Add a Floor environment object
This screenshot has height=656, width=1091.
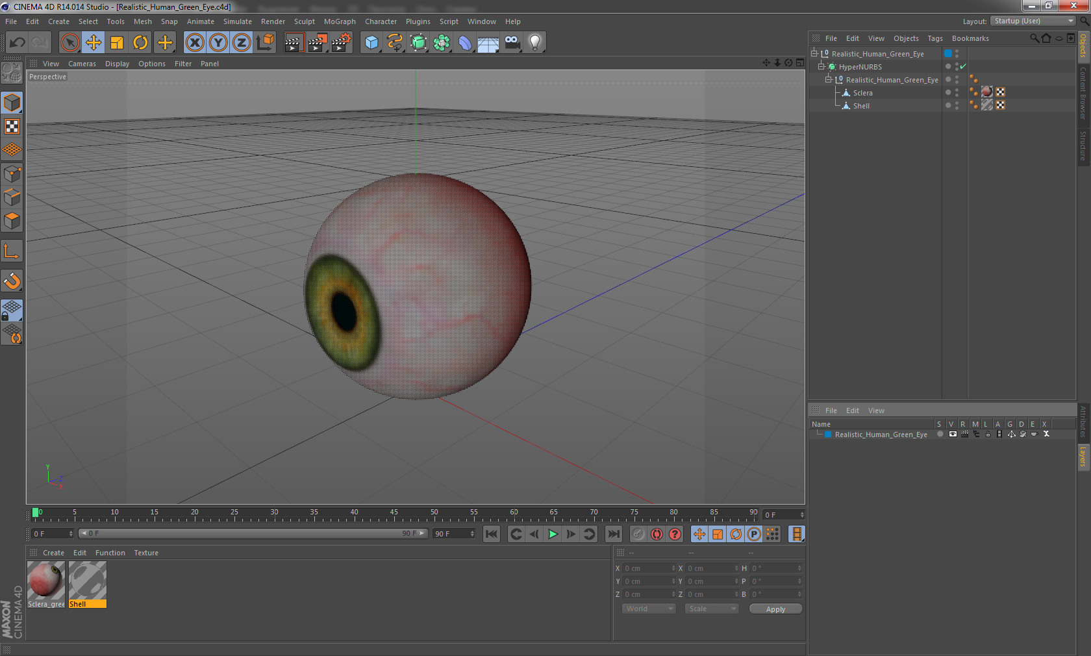point(488,43)
